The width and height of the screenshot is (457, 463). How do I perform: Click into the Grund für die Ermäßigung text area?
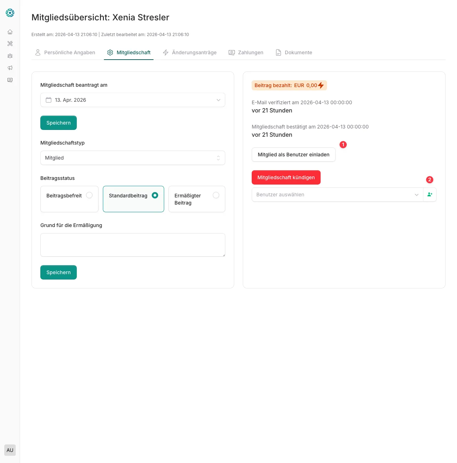click(x=133, y=245)
